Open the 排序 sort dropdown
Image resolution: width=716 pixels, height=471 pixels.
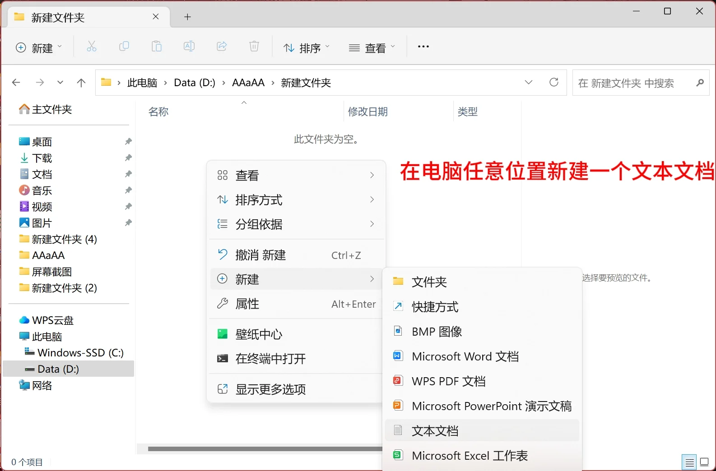coord(307,47)
